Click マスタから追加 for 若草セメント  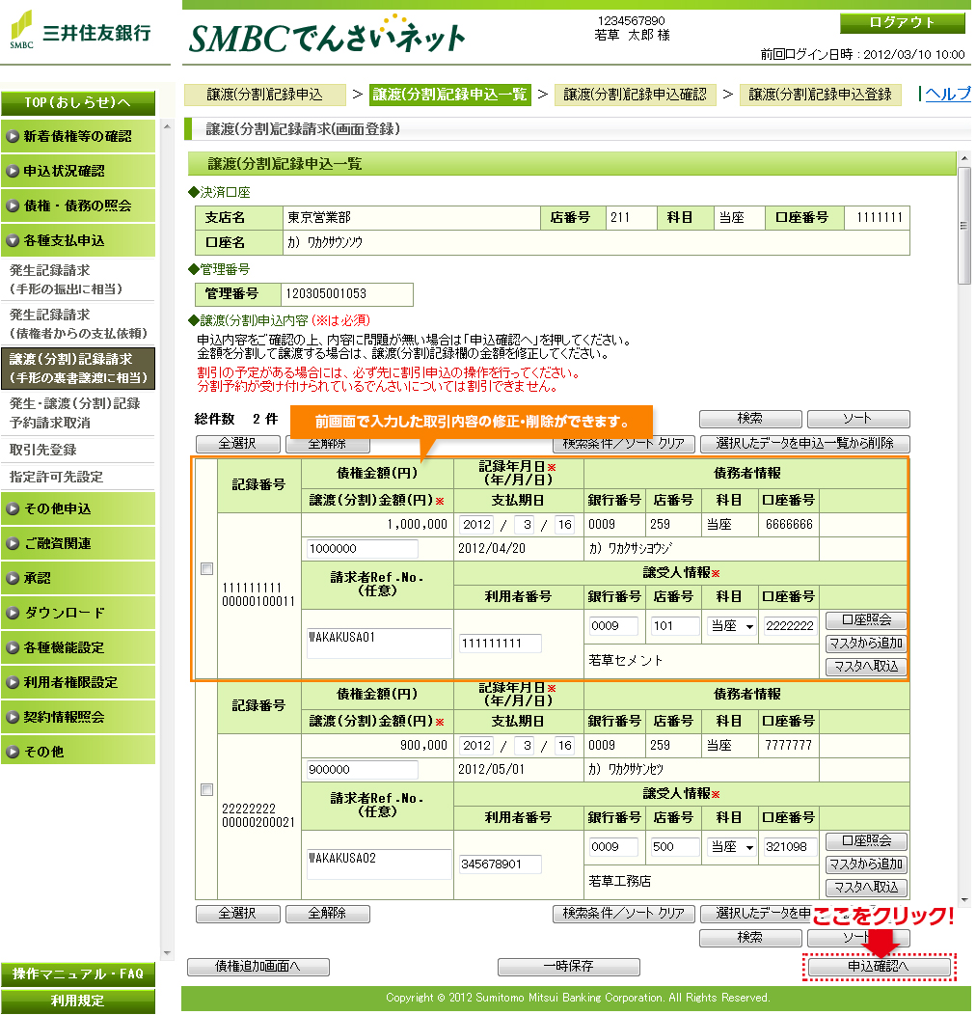tap(867, 644)
